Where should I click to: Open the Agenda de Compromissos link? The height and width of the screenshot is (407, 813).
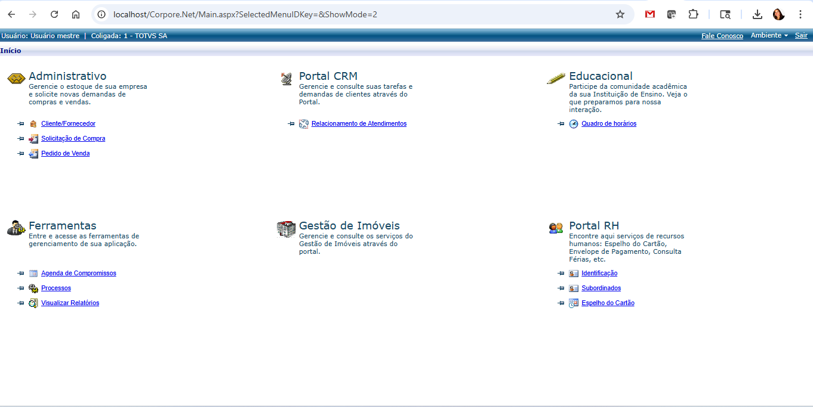coord(79,274)
